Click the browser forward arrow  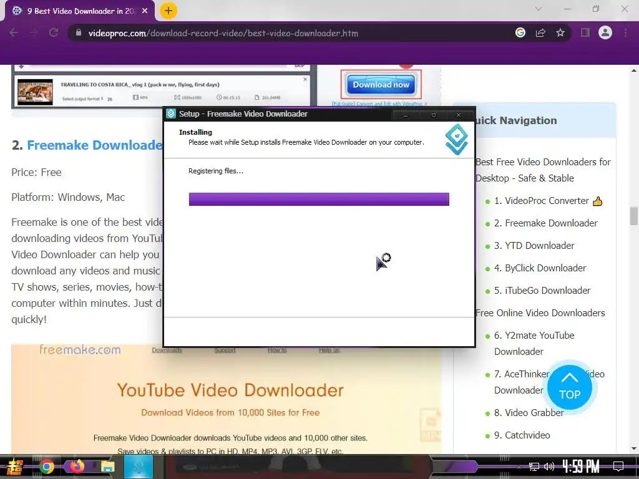(34, 32)
